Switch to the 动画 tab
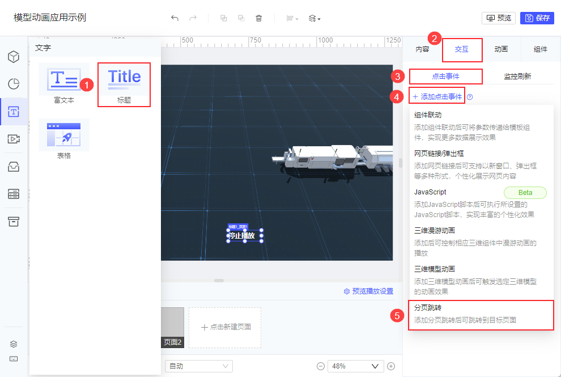The image size is (561, 377). [500, 49]
